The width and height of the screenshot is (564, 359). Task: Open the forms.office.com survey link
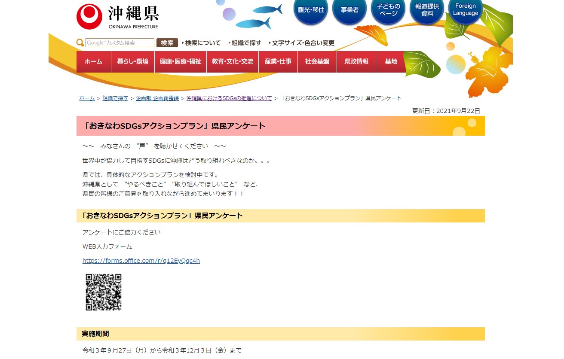141,260
